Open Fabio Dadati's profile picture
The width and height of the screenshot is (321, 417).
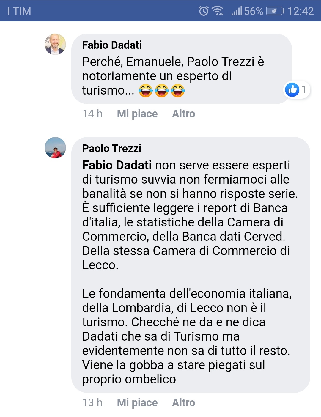55,44
